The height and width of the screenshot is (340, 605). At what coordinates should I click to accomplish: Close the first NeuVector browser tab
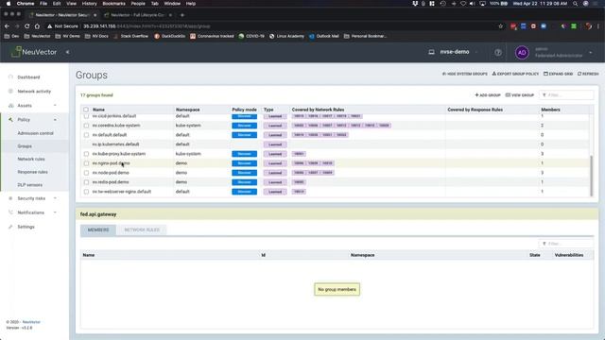tap(95, 15)
